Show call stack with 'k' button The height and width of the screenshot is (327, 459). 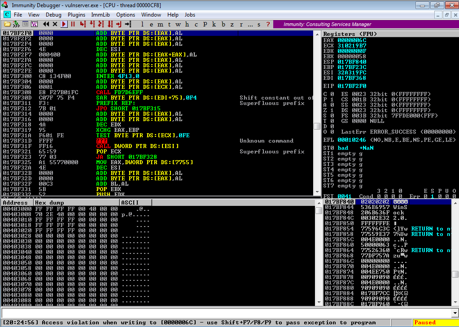pos(214,24)
